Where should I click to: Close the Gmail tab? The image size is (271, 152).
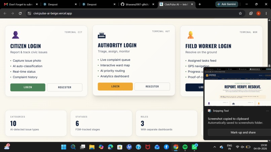click(x=37, y=4)
